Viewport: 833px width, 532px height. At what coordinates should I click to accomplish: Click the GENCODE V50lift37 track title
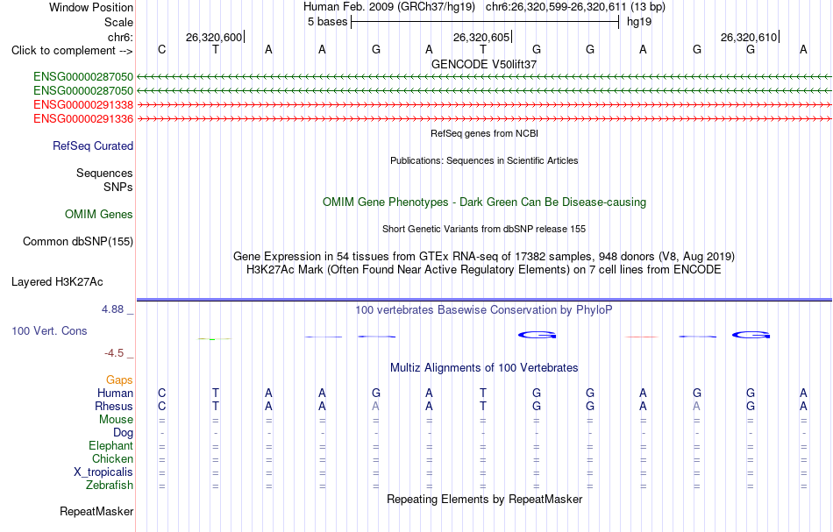484,64
